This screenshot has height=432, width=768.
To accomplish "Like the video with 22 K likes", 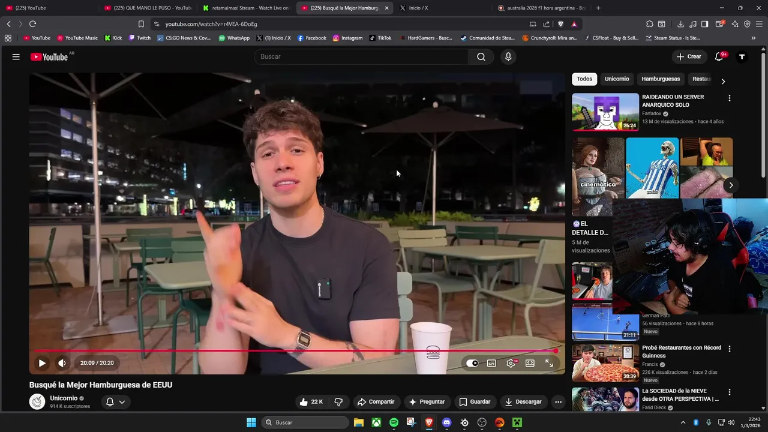I will [311, 402].
